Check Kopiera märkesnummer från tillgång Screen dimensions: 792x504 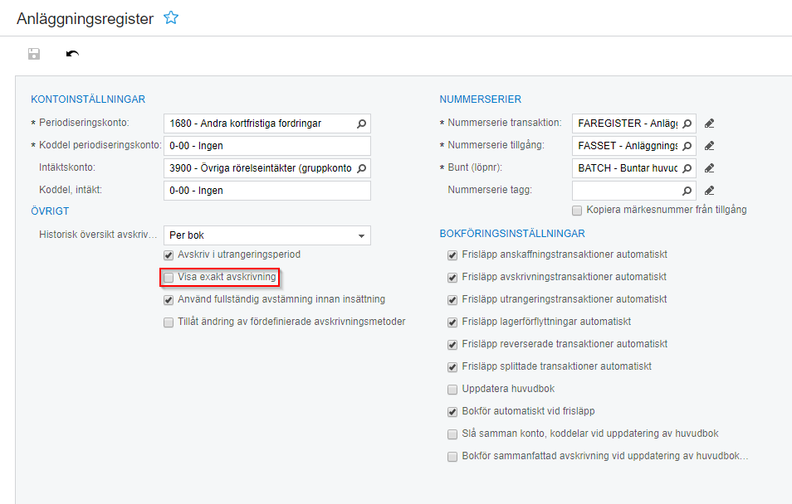(x=577, y=210)
